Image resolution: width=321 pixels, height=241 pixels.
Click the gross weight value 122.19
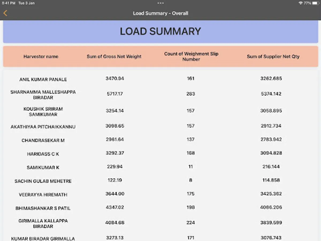coord(115,180)
